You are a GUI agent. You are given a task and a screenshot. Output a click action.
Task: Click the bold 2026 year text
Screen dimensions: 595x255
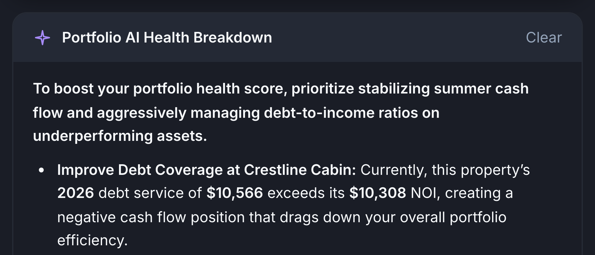76,193
